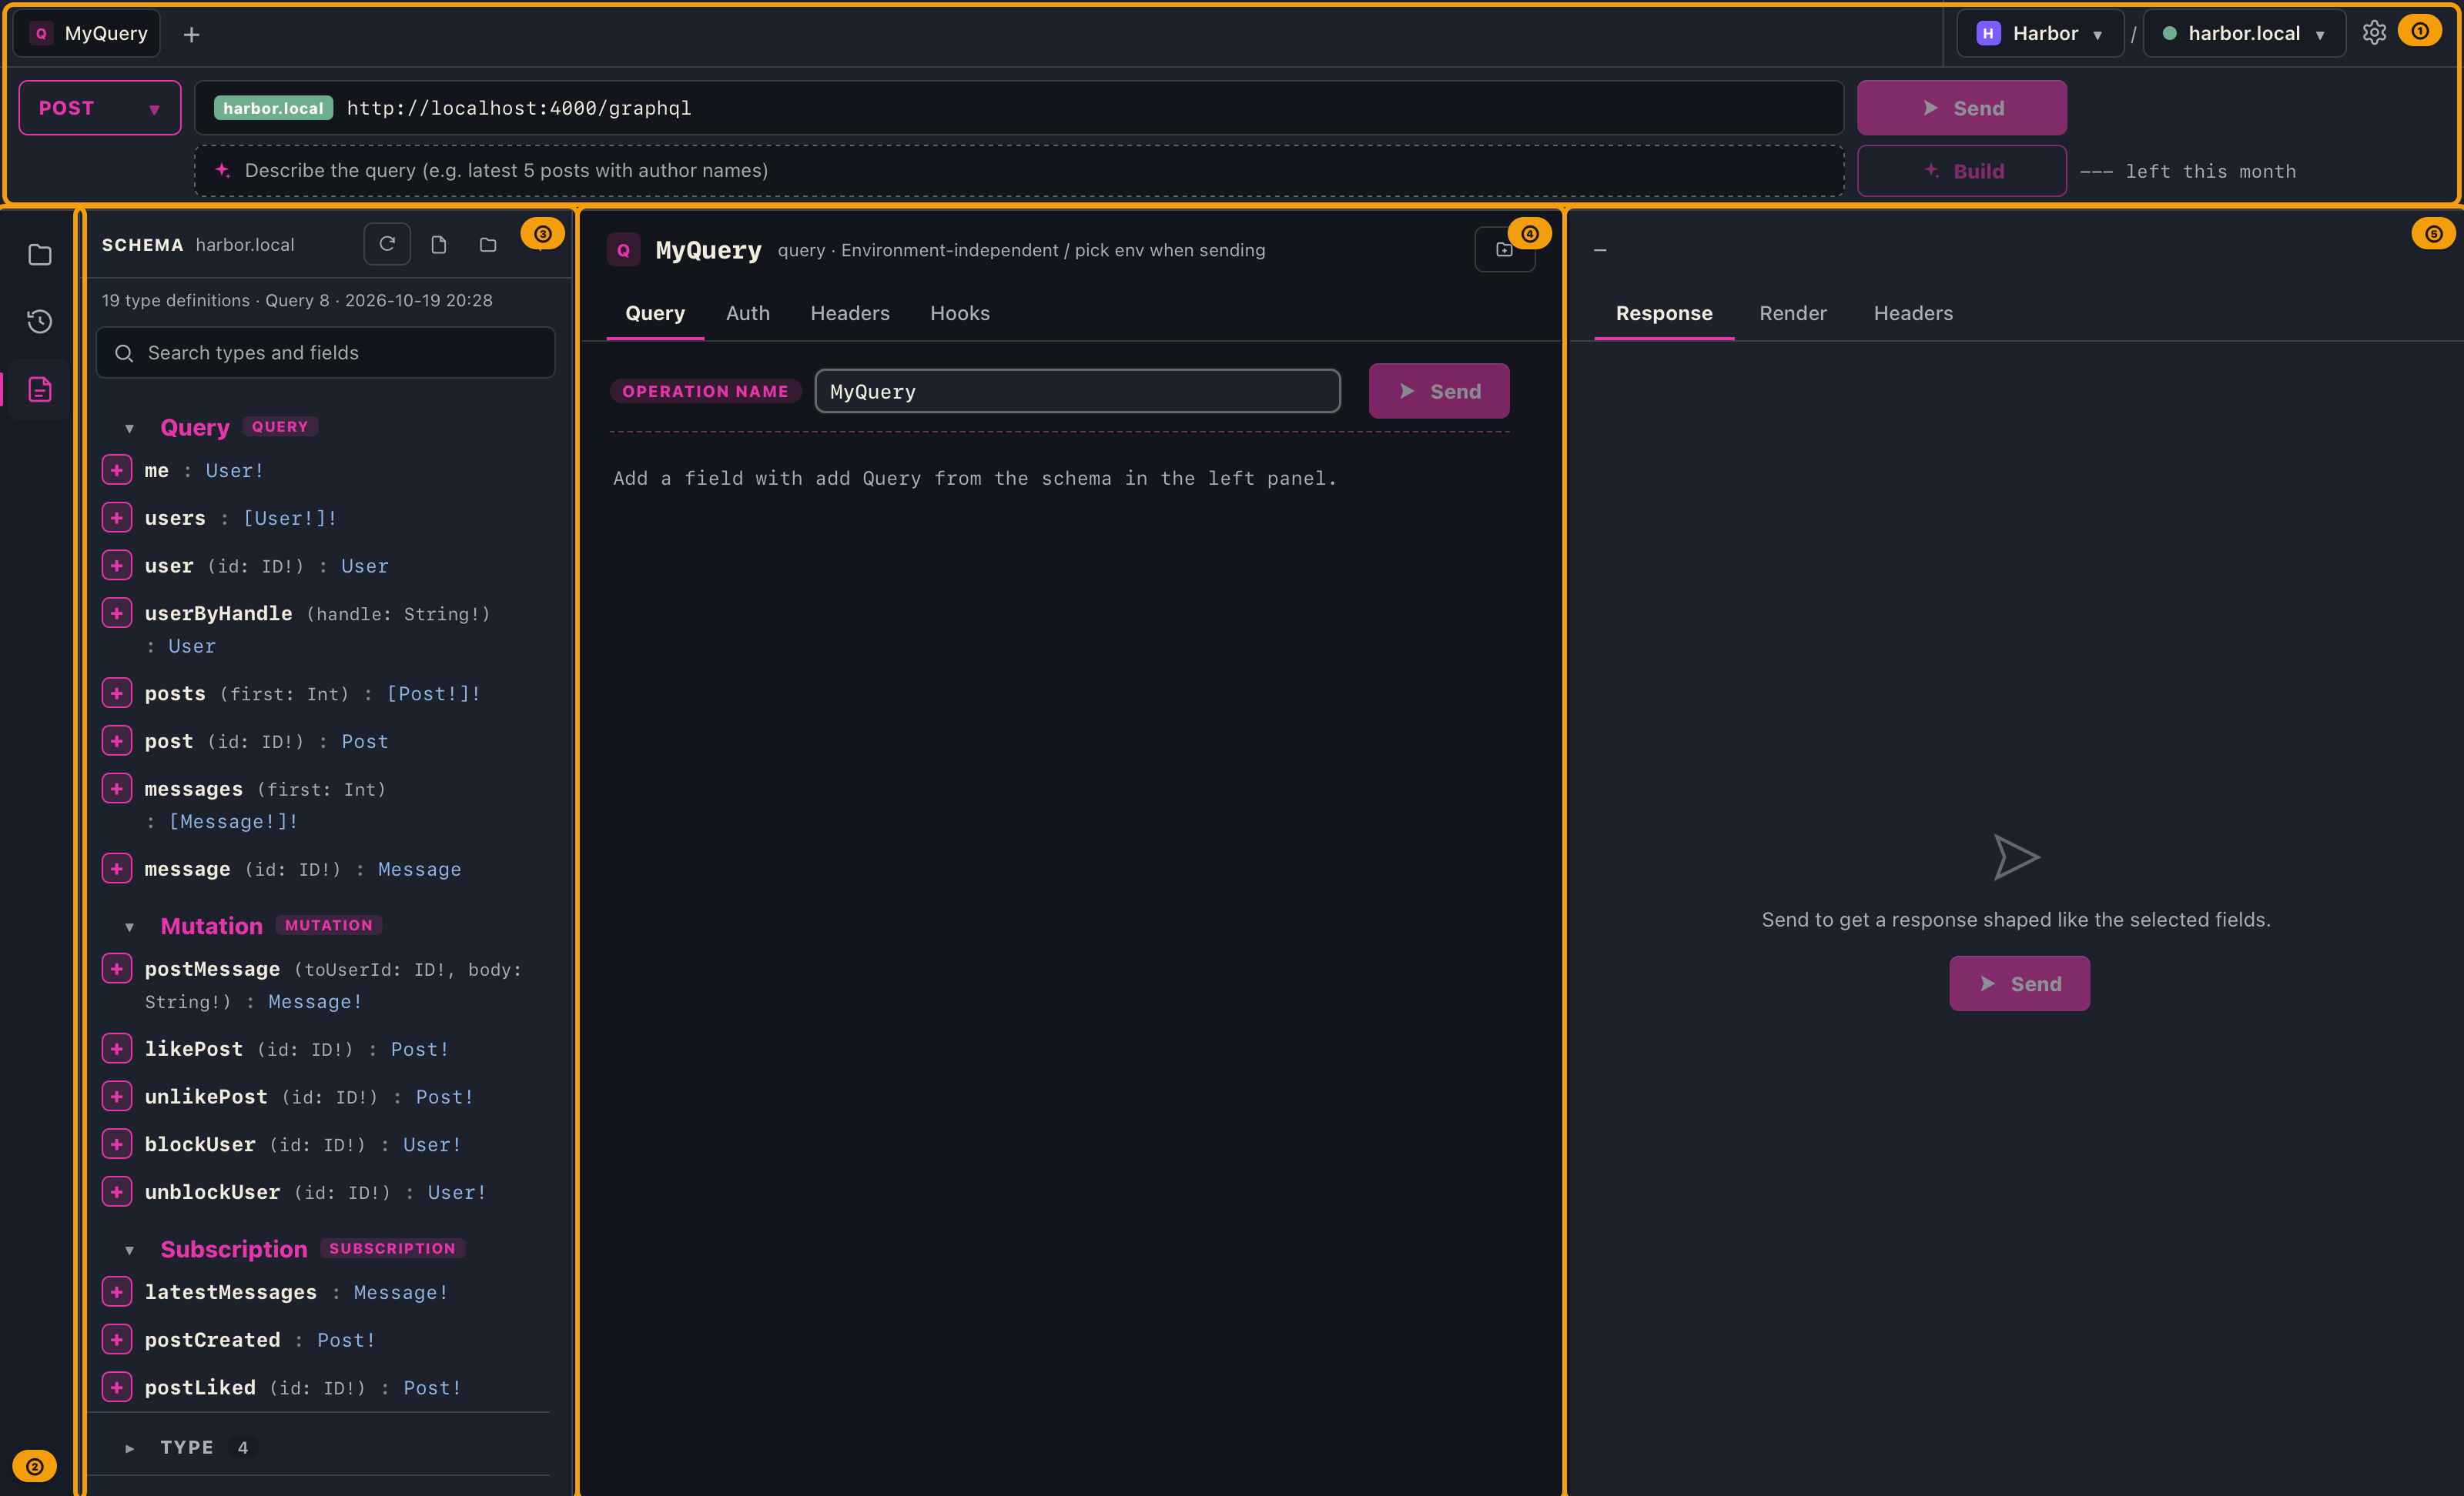Image resolution: width=2464 pixels, height=1496 pixels.
Task: Switch to the Hooks tab
Action: click(x=960, y=312)
